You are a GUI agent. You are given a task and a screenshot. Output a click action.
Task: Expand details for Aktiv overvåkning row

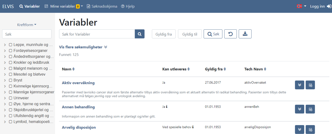[299, 85]
